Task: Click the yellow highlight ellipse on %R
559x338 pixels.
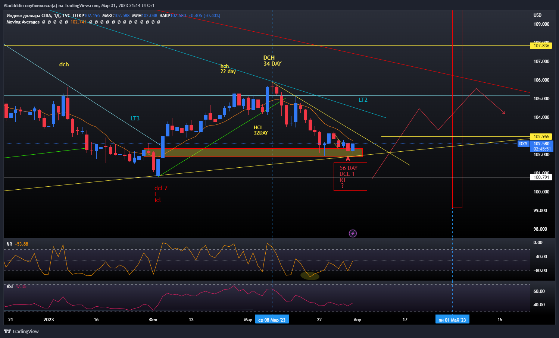Action: pos(310,275)
